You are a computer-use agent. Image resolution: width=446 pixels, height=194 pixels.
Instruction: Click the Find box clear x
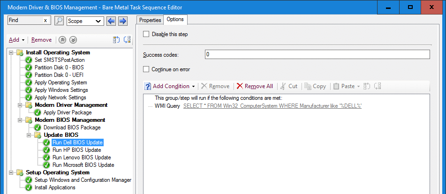tap(45, 21)
